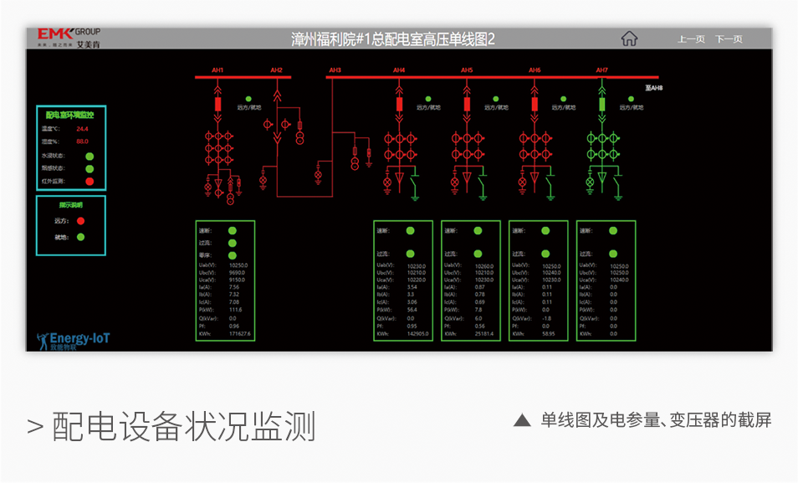Screen dimensions: 798x483
Task: Click the EMK Group logo
Action: pos(69,39)
